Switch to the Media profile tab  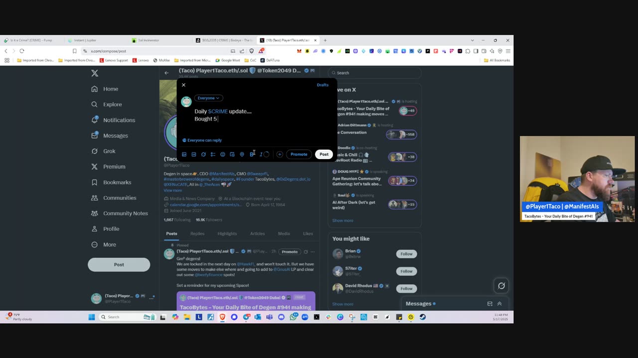[x=284, y=234]
